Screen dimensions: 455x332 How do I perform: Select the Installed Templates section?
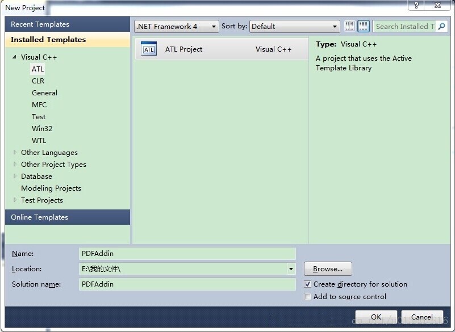[x=68, y=39]
